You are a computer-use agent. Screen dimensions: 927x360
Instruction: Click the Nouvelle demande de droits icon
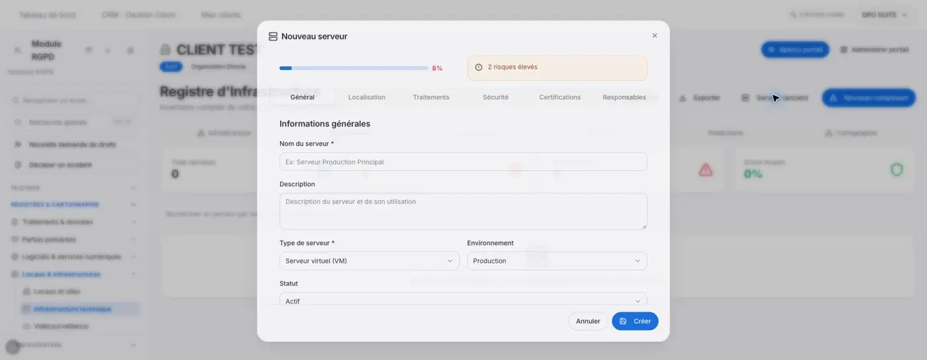click(x=18, y=144)
